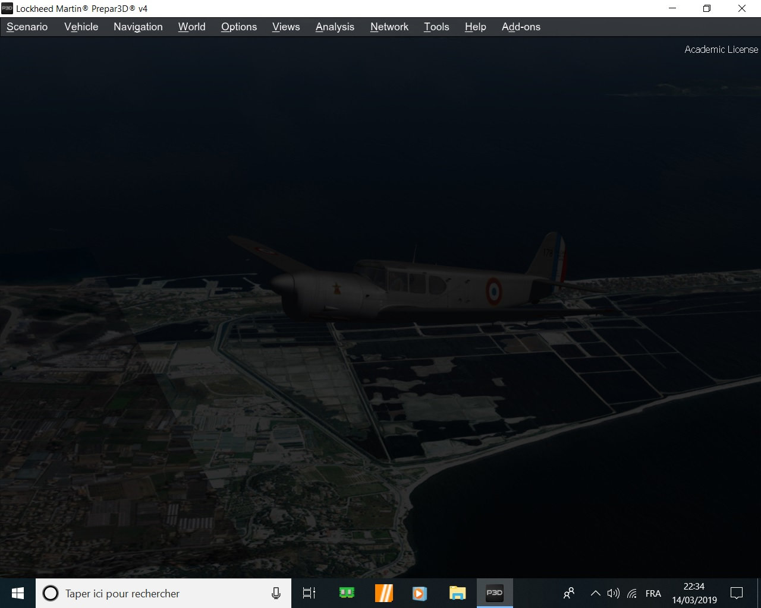
Task: Activate the microphone voice search icon
Action: coord(276,593)
